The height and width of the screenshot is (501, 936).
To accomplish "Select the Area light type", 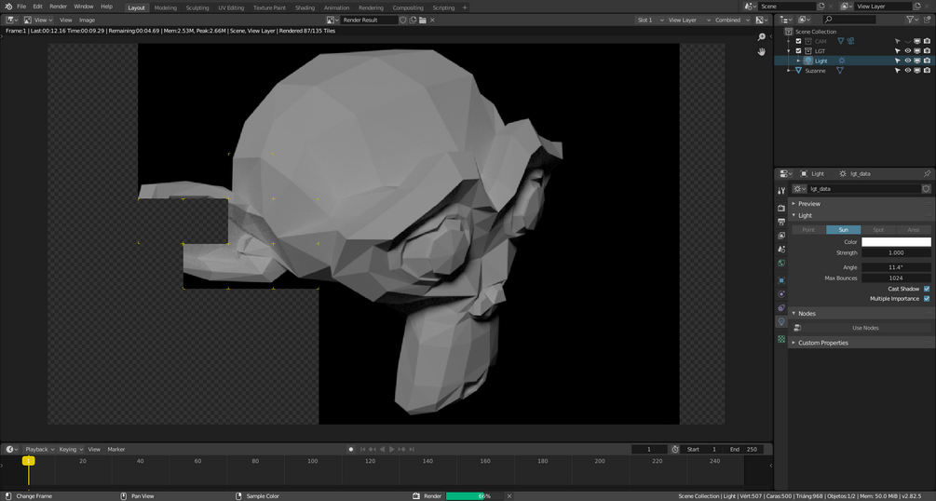I will [914, 230].
